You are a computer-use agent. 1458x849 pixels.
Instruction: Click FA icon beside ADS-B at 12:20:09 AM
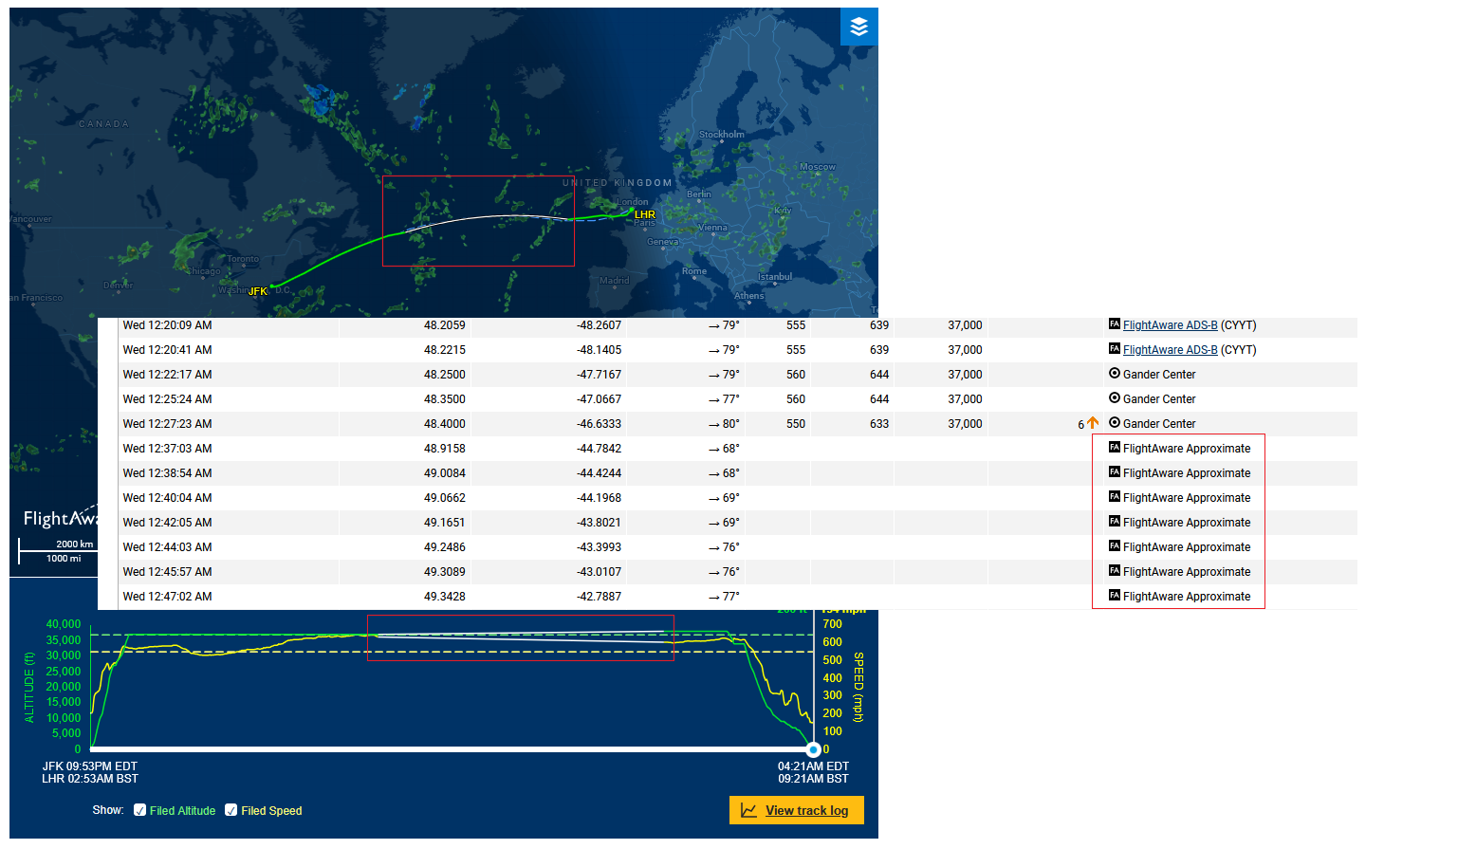point(1115,324)
